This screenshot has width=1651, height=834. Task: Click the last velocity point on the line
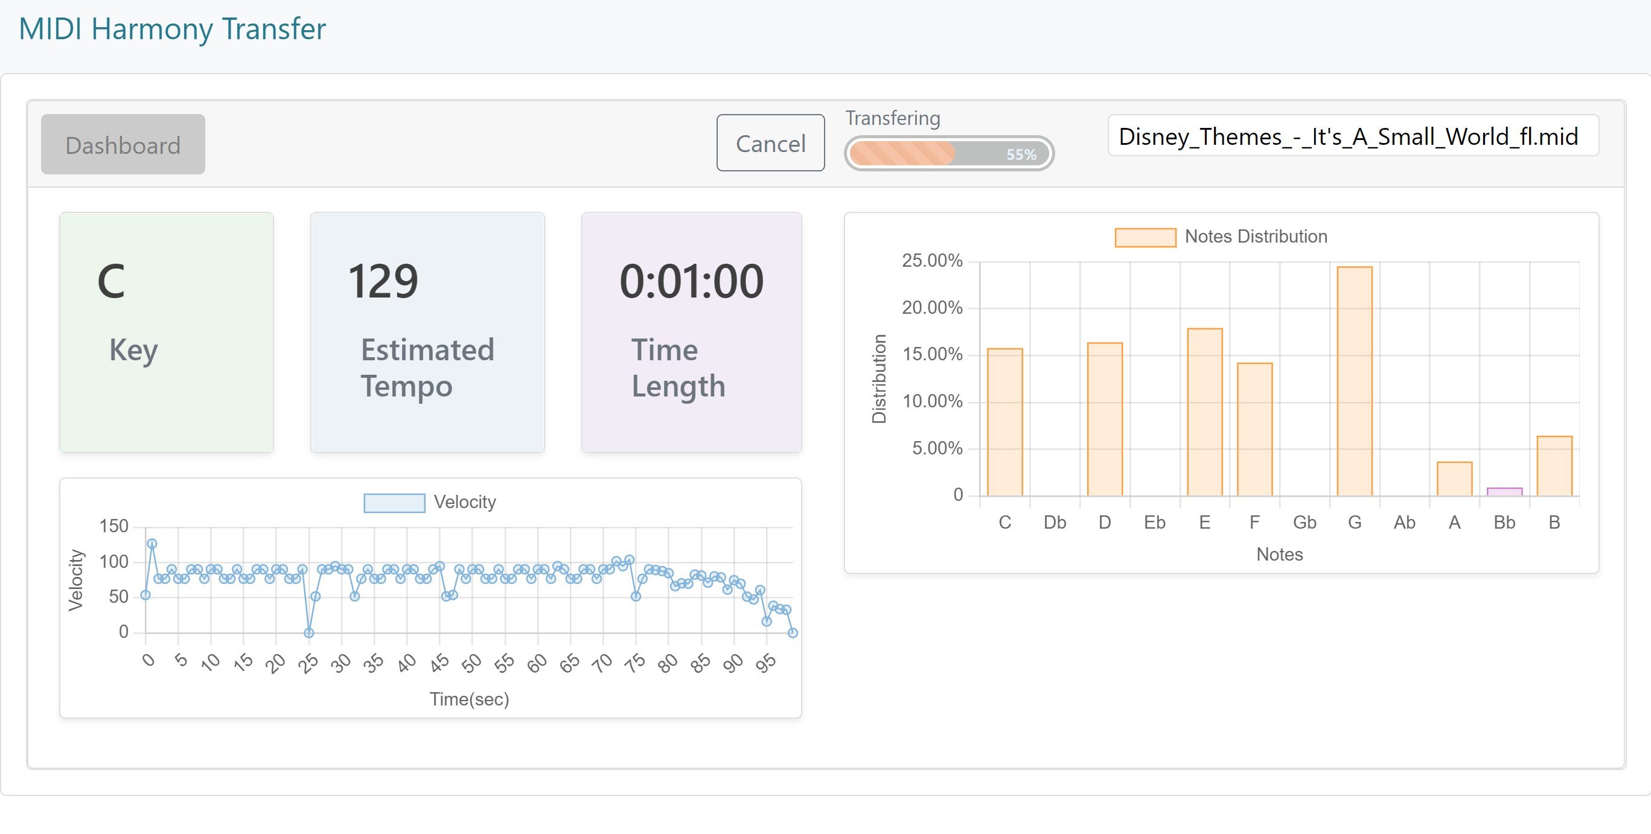coord(792,633)
